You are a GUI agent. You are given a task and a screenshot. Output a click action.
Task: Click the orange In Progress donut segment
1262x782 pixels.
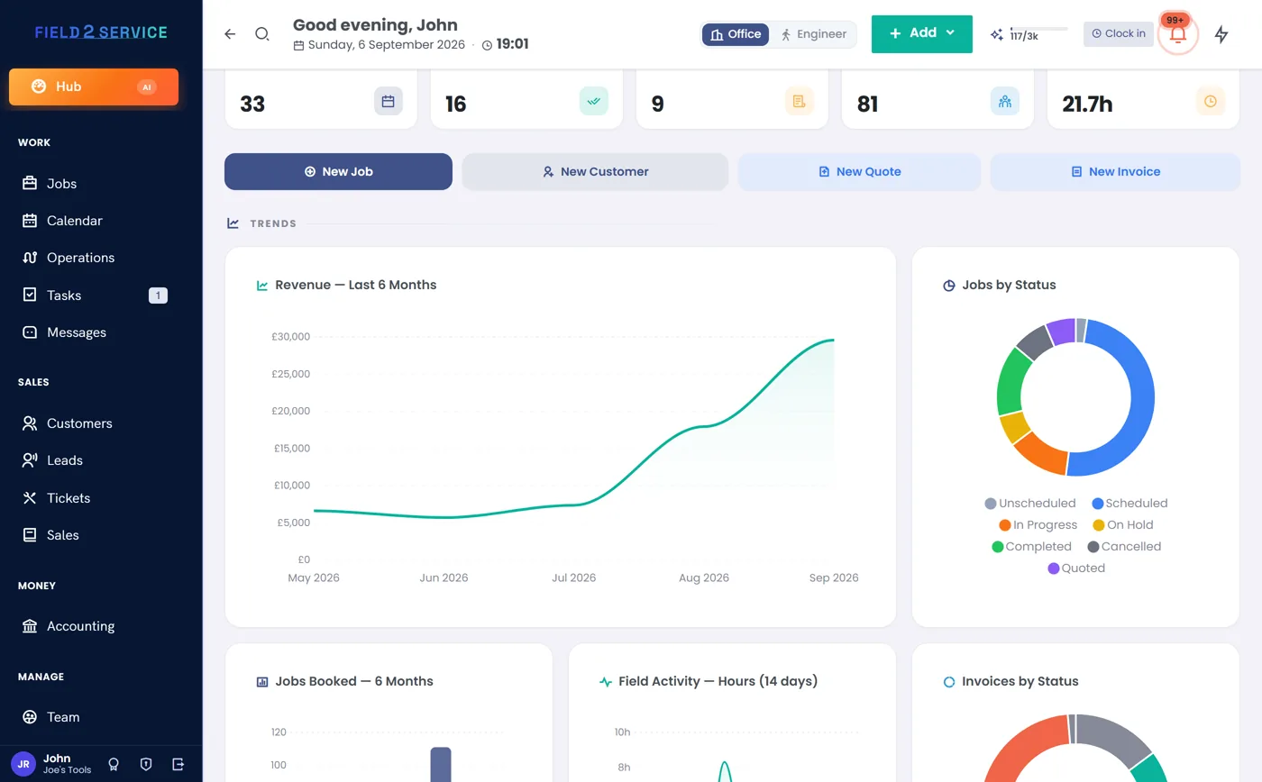(1040, 453)
